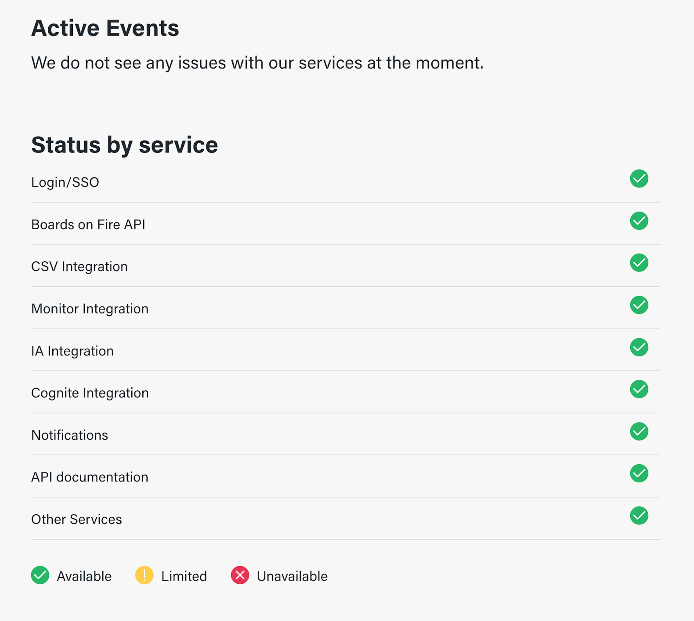Click API documentation status checkmark icon
The height and width of the screenshot is (621, 694).
639,473
